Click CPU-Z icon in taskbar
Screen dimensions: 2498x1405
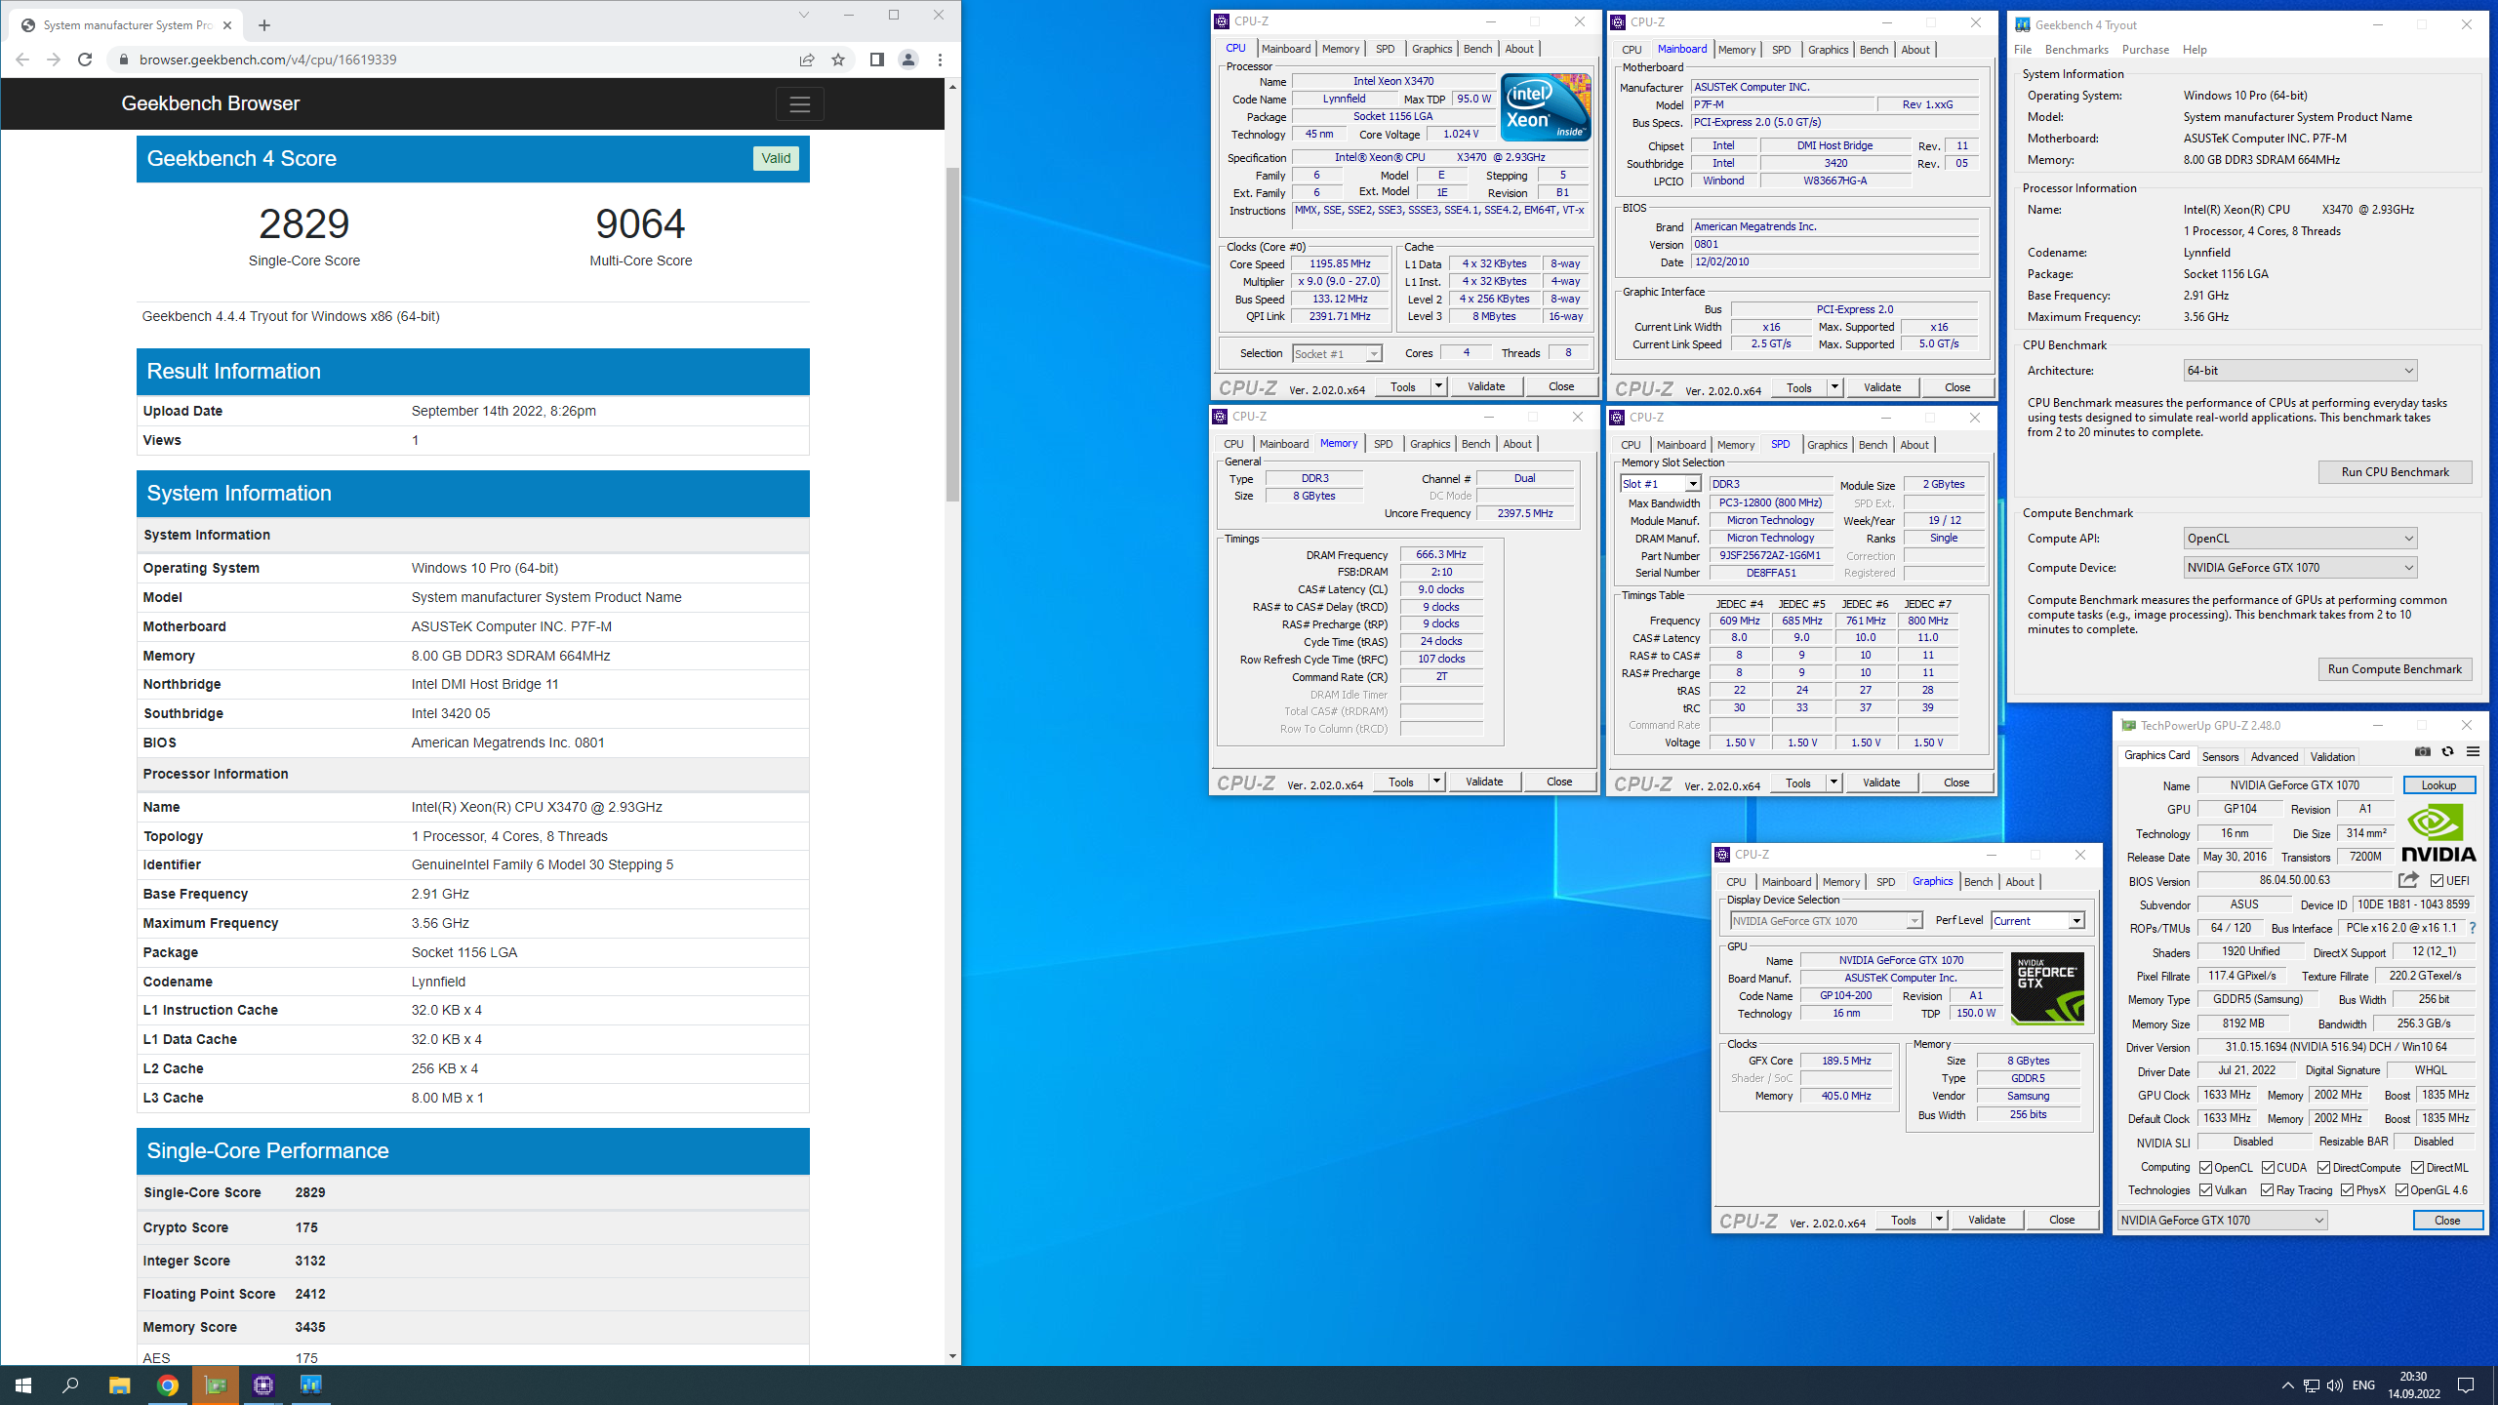click(262, 1385)
